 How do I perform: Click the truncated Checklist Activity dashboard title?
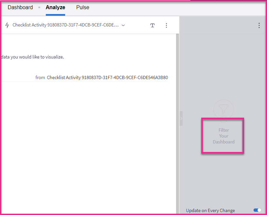[65, 25]
